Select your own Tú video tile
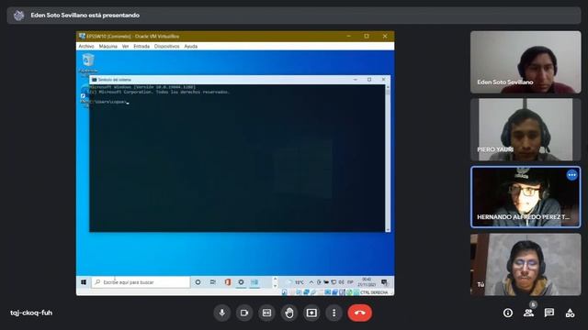The width and height of the screenshot is (588, 330). [x=526, y=265]
